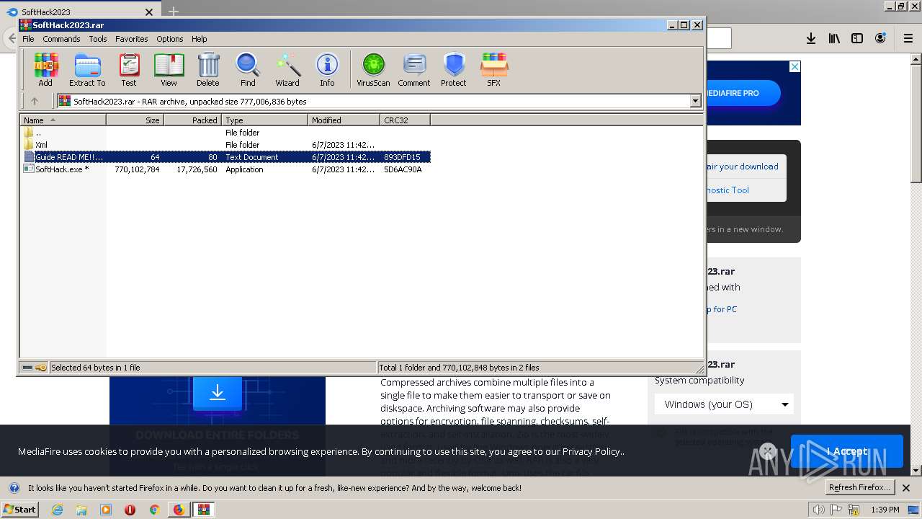Open the Firefox hamburger menu
This screenshot has width=922, height=519.
pyautogui.click(x=908, y=38)
